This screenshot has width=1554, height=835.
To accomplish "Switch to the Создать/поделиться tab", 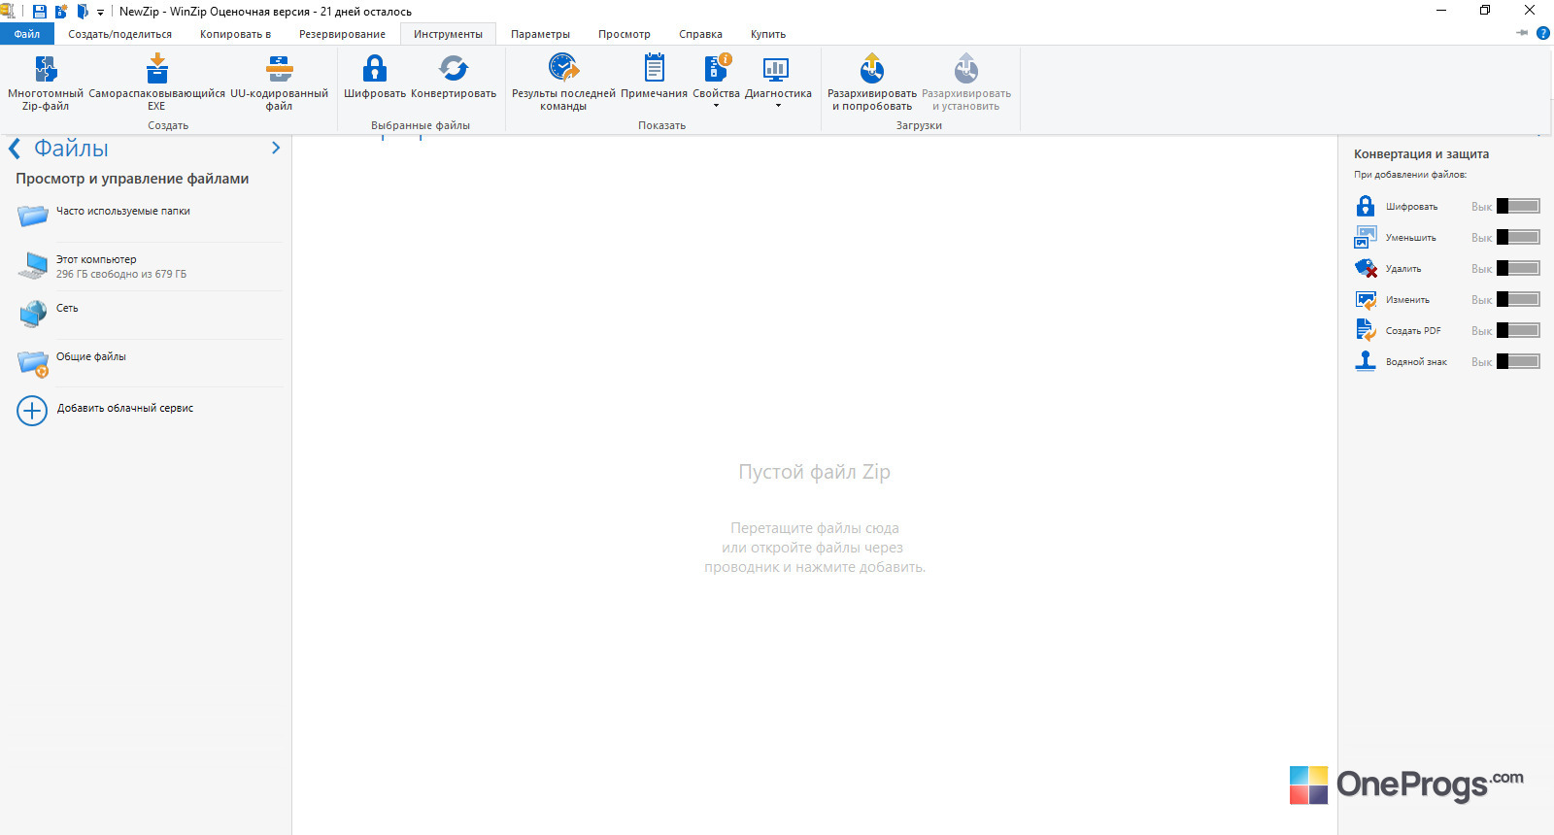I will click(119, 34).
